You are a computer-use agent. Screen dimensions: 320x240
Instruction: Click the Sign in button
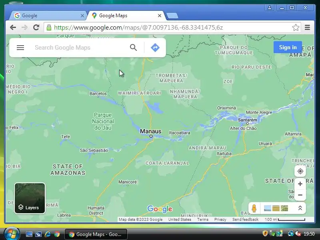tap(288, 47)
